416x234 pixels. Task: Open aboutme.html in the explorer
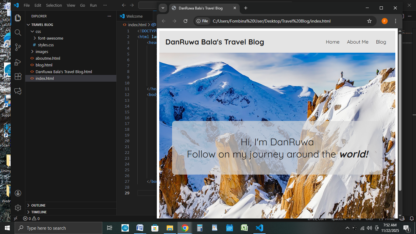click(x=71, y=58)
